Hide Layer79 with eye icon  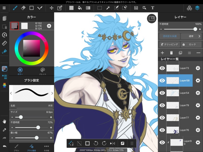click(162, 105)
